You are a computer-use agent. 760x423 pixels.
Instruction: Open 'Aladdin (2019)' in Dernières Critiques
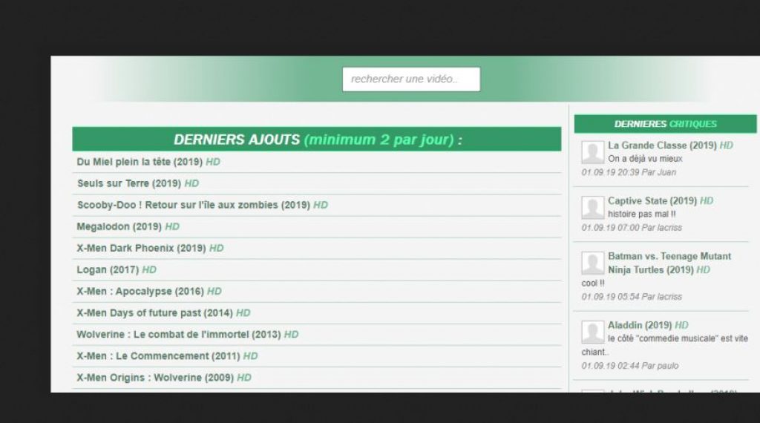coord(640,325)
